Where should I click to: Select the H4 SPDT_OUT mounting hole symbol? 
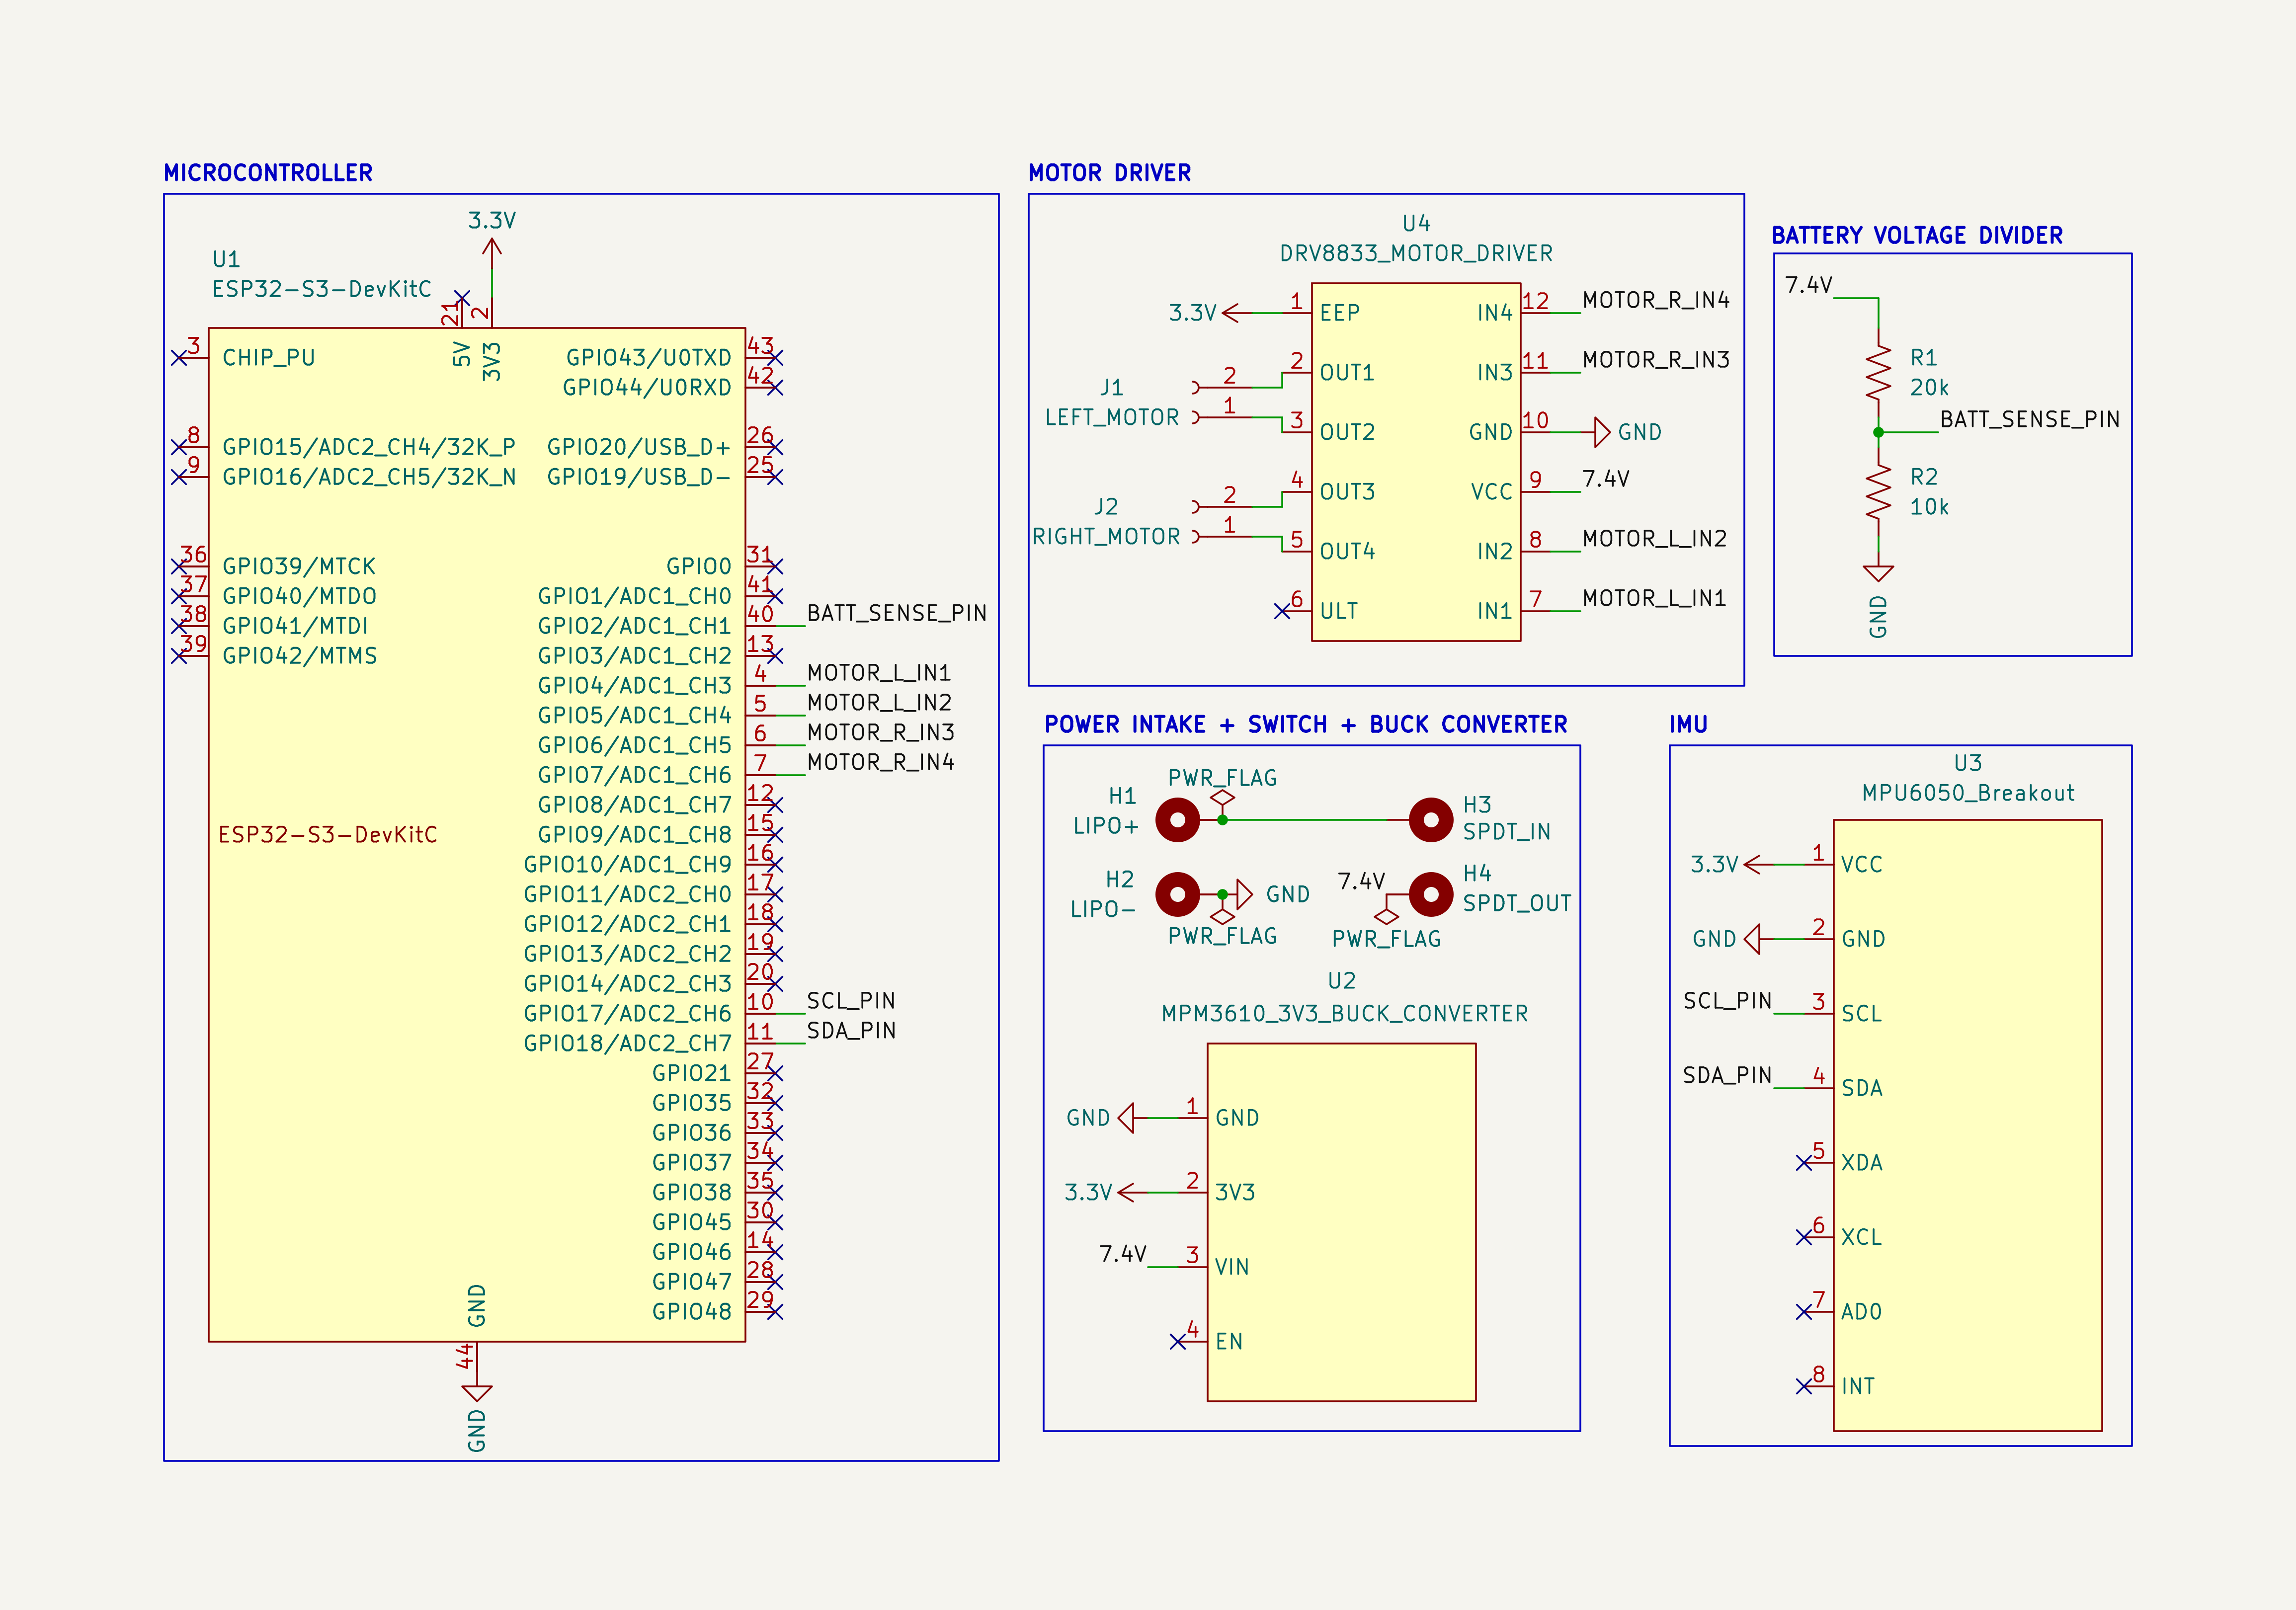point(1430,894)
